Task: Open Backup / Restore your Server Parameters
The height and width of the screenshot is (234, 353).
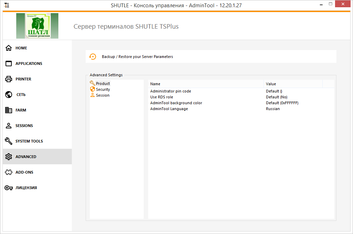Action: pyautogui.click(x=137, y=57)
